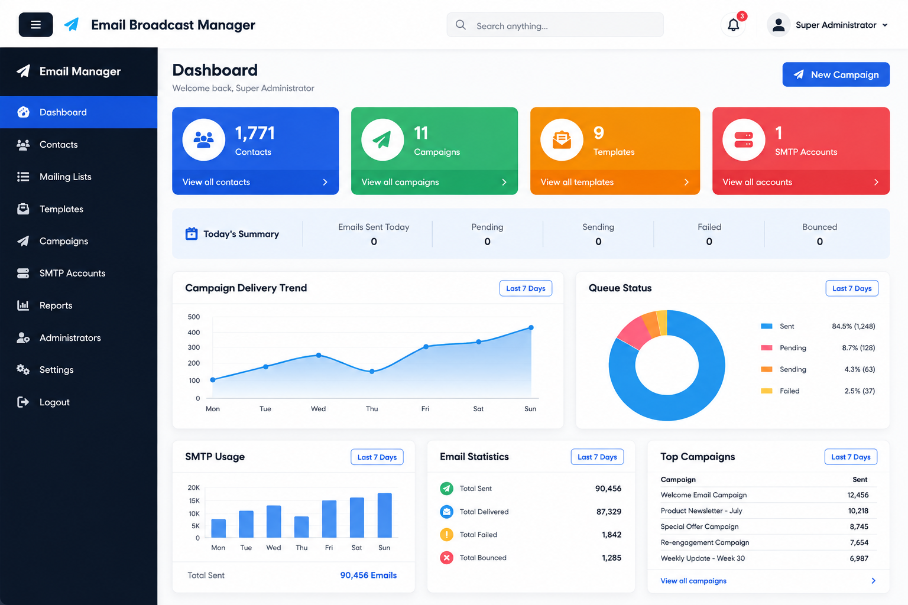Viewport: 908px width, 605px height.
Task: Click the Templates envelope icon in sidebar
Action: coord(23,209)
